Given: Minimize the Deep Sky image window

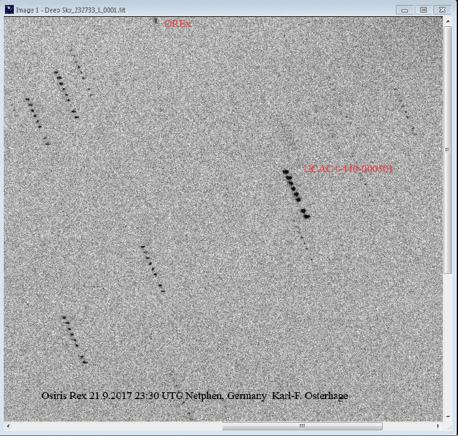Looking at the screenshot, I should (405, 9).
